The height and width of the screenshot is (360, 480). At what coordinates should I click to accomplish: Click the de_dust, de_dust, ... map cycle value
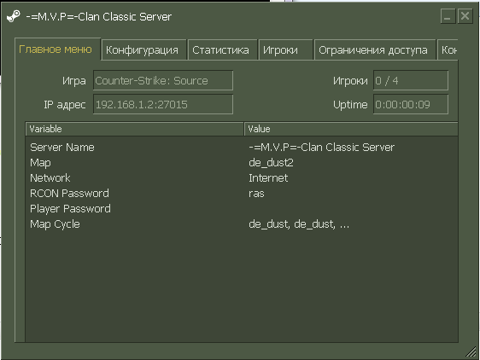299,224
